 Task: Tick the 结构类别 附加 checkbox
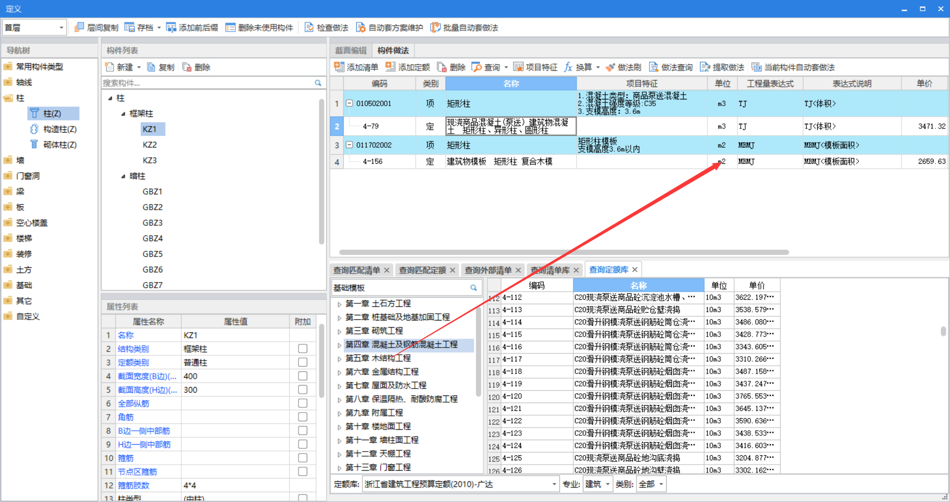click(303, 349)
